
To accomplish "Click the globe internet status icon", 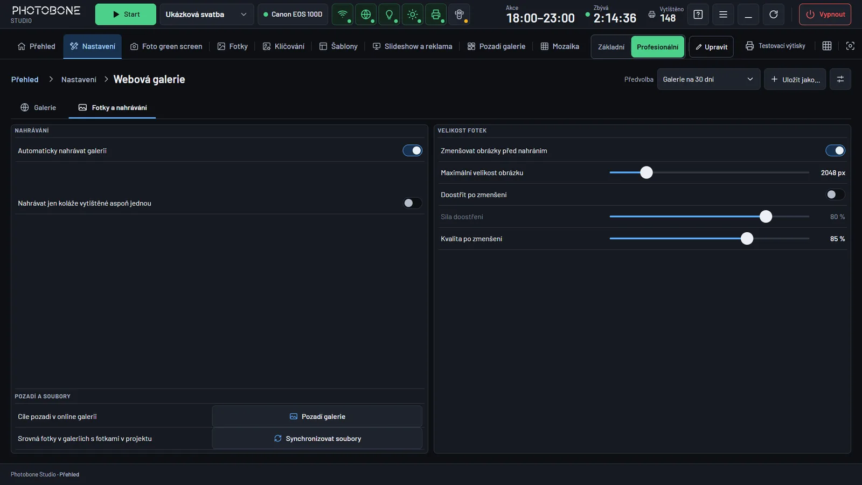I will tap(366, 15).
